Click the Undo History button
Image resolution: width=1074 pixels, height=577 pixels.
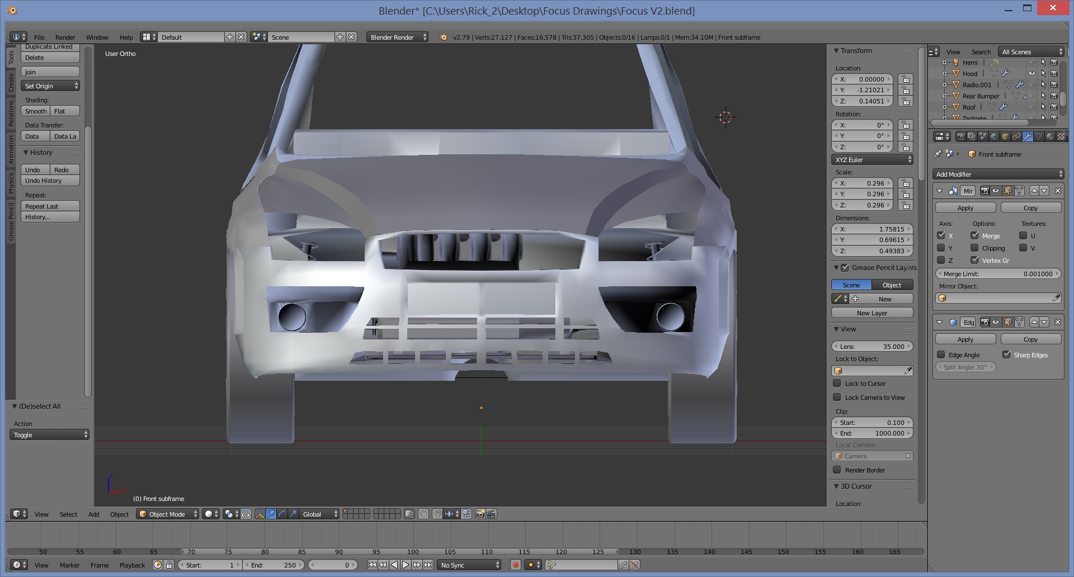coord(50,181)
